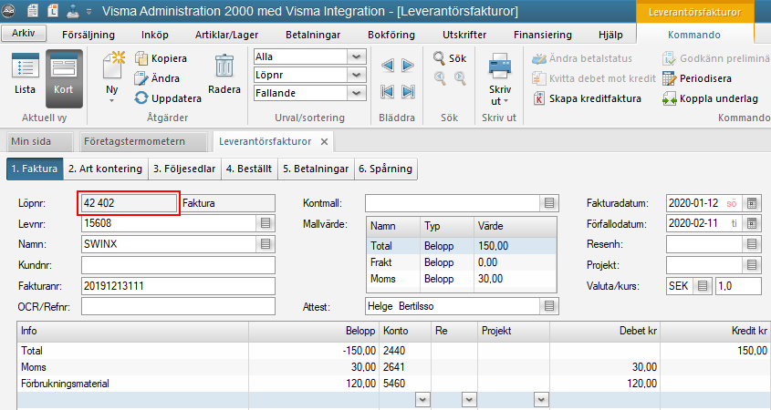Open Förfallodatum calendar picker

click(752, 223)
